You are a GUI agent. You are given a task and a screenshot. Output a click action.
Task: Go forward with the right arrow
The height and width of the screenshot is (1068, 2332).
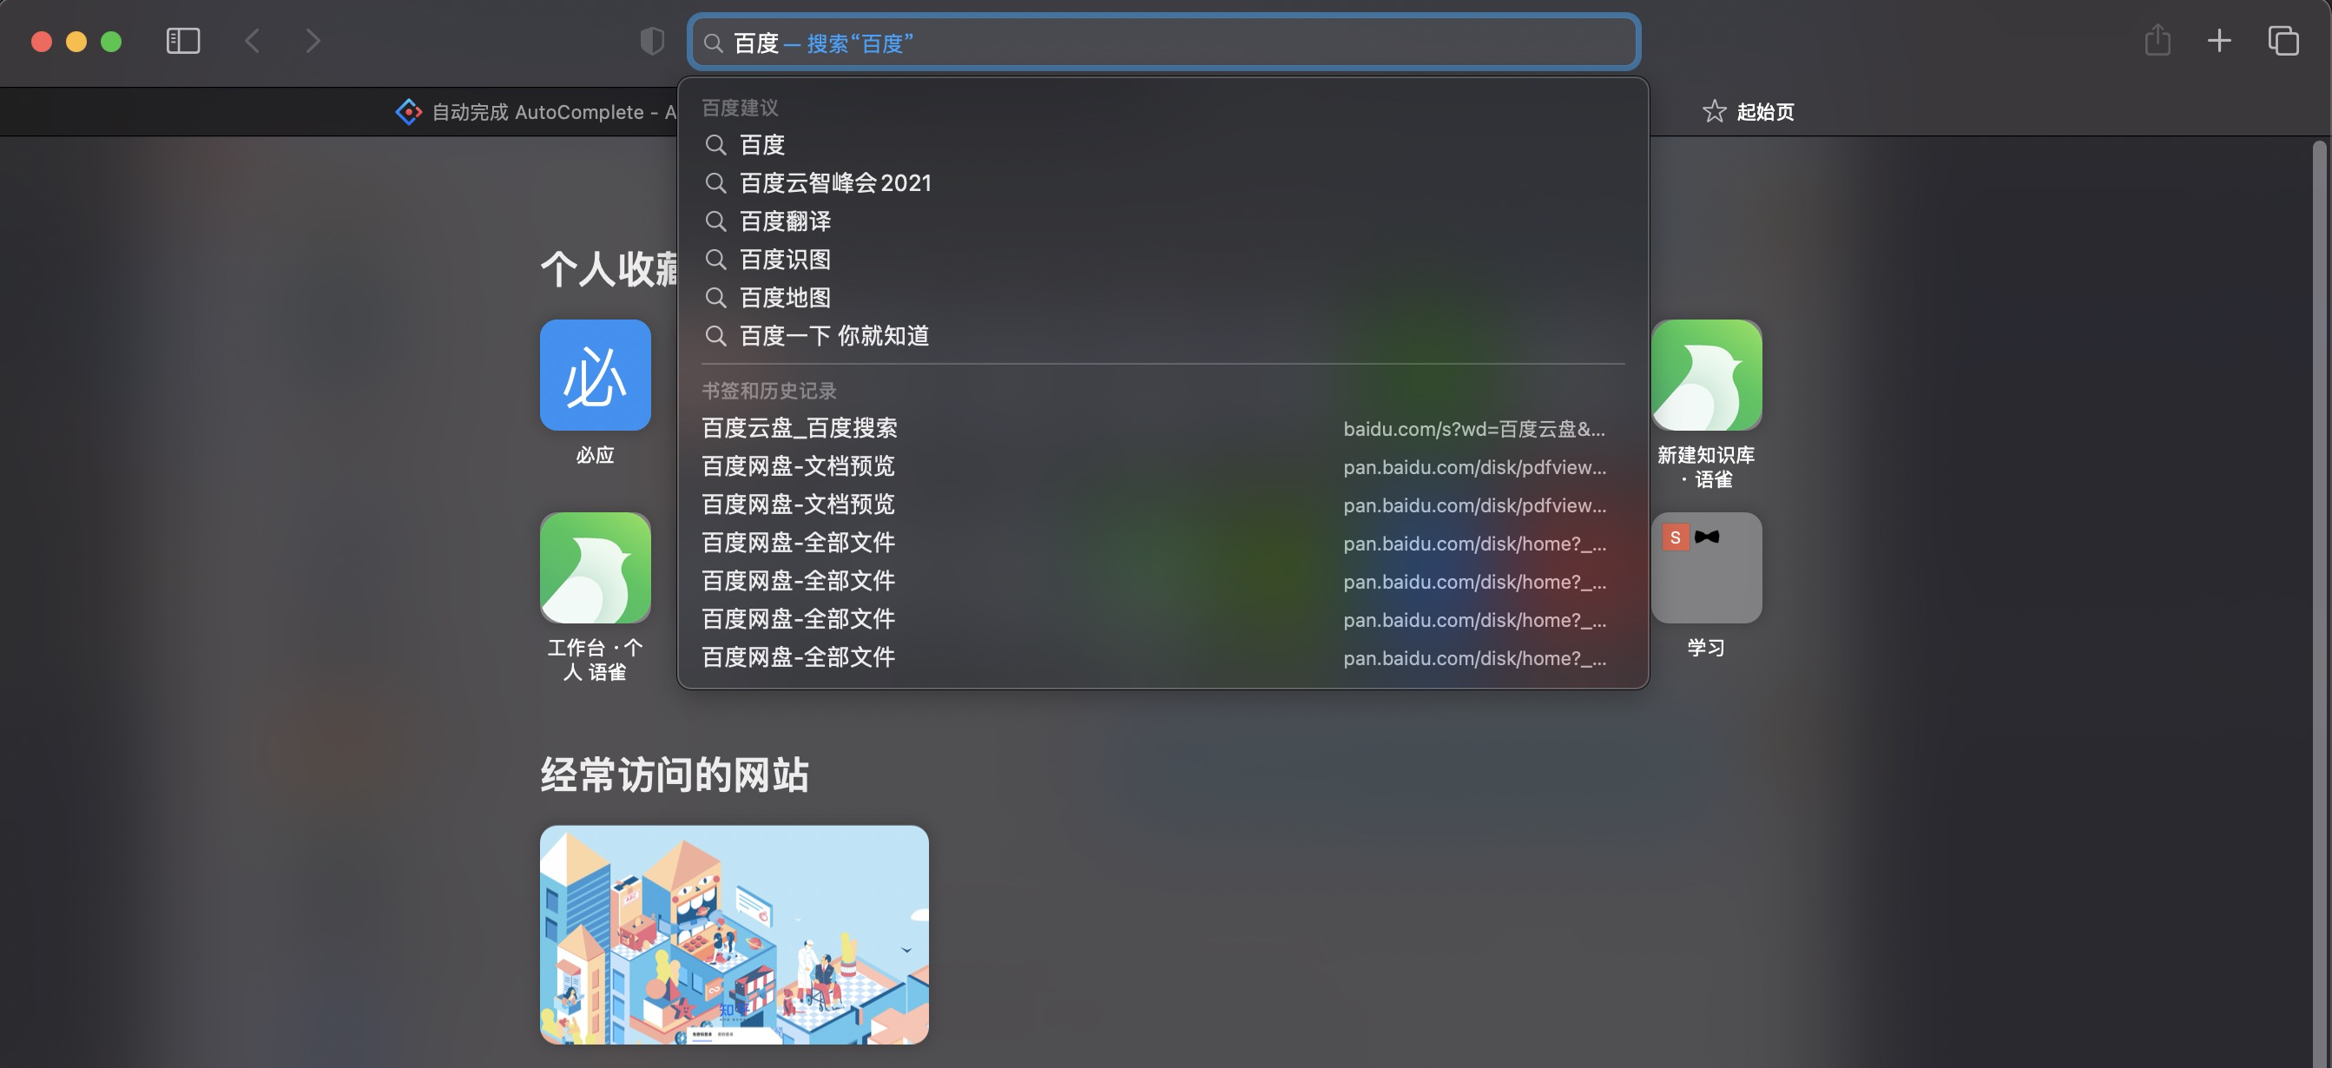[x=313, y=41]
